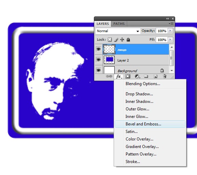
Task: Click the Opacity value field
Action: click(x=162, y=31)
